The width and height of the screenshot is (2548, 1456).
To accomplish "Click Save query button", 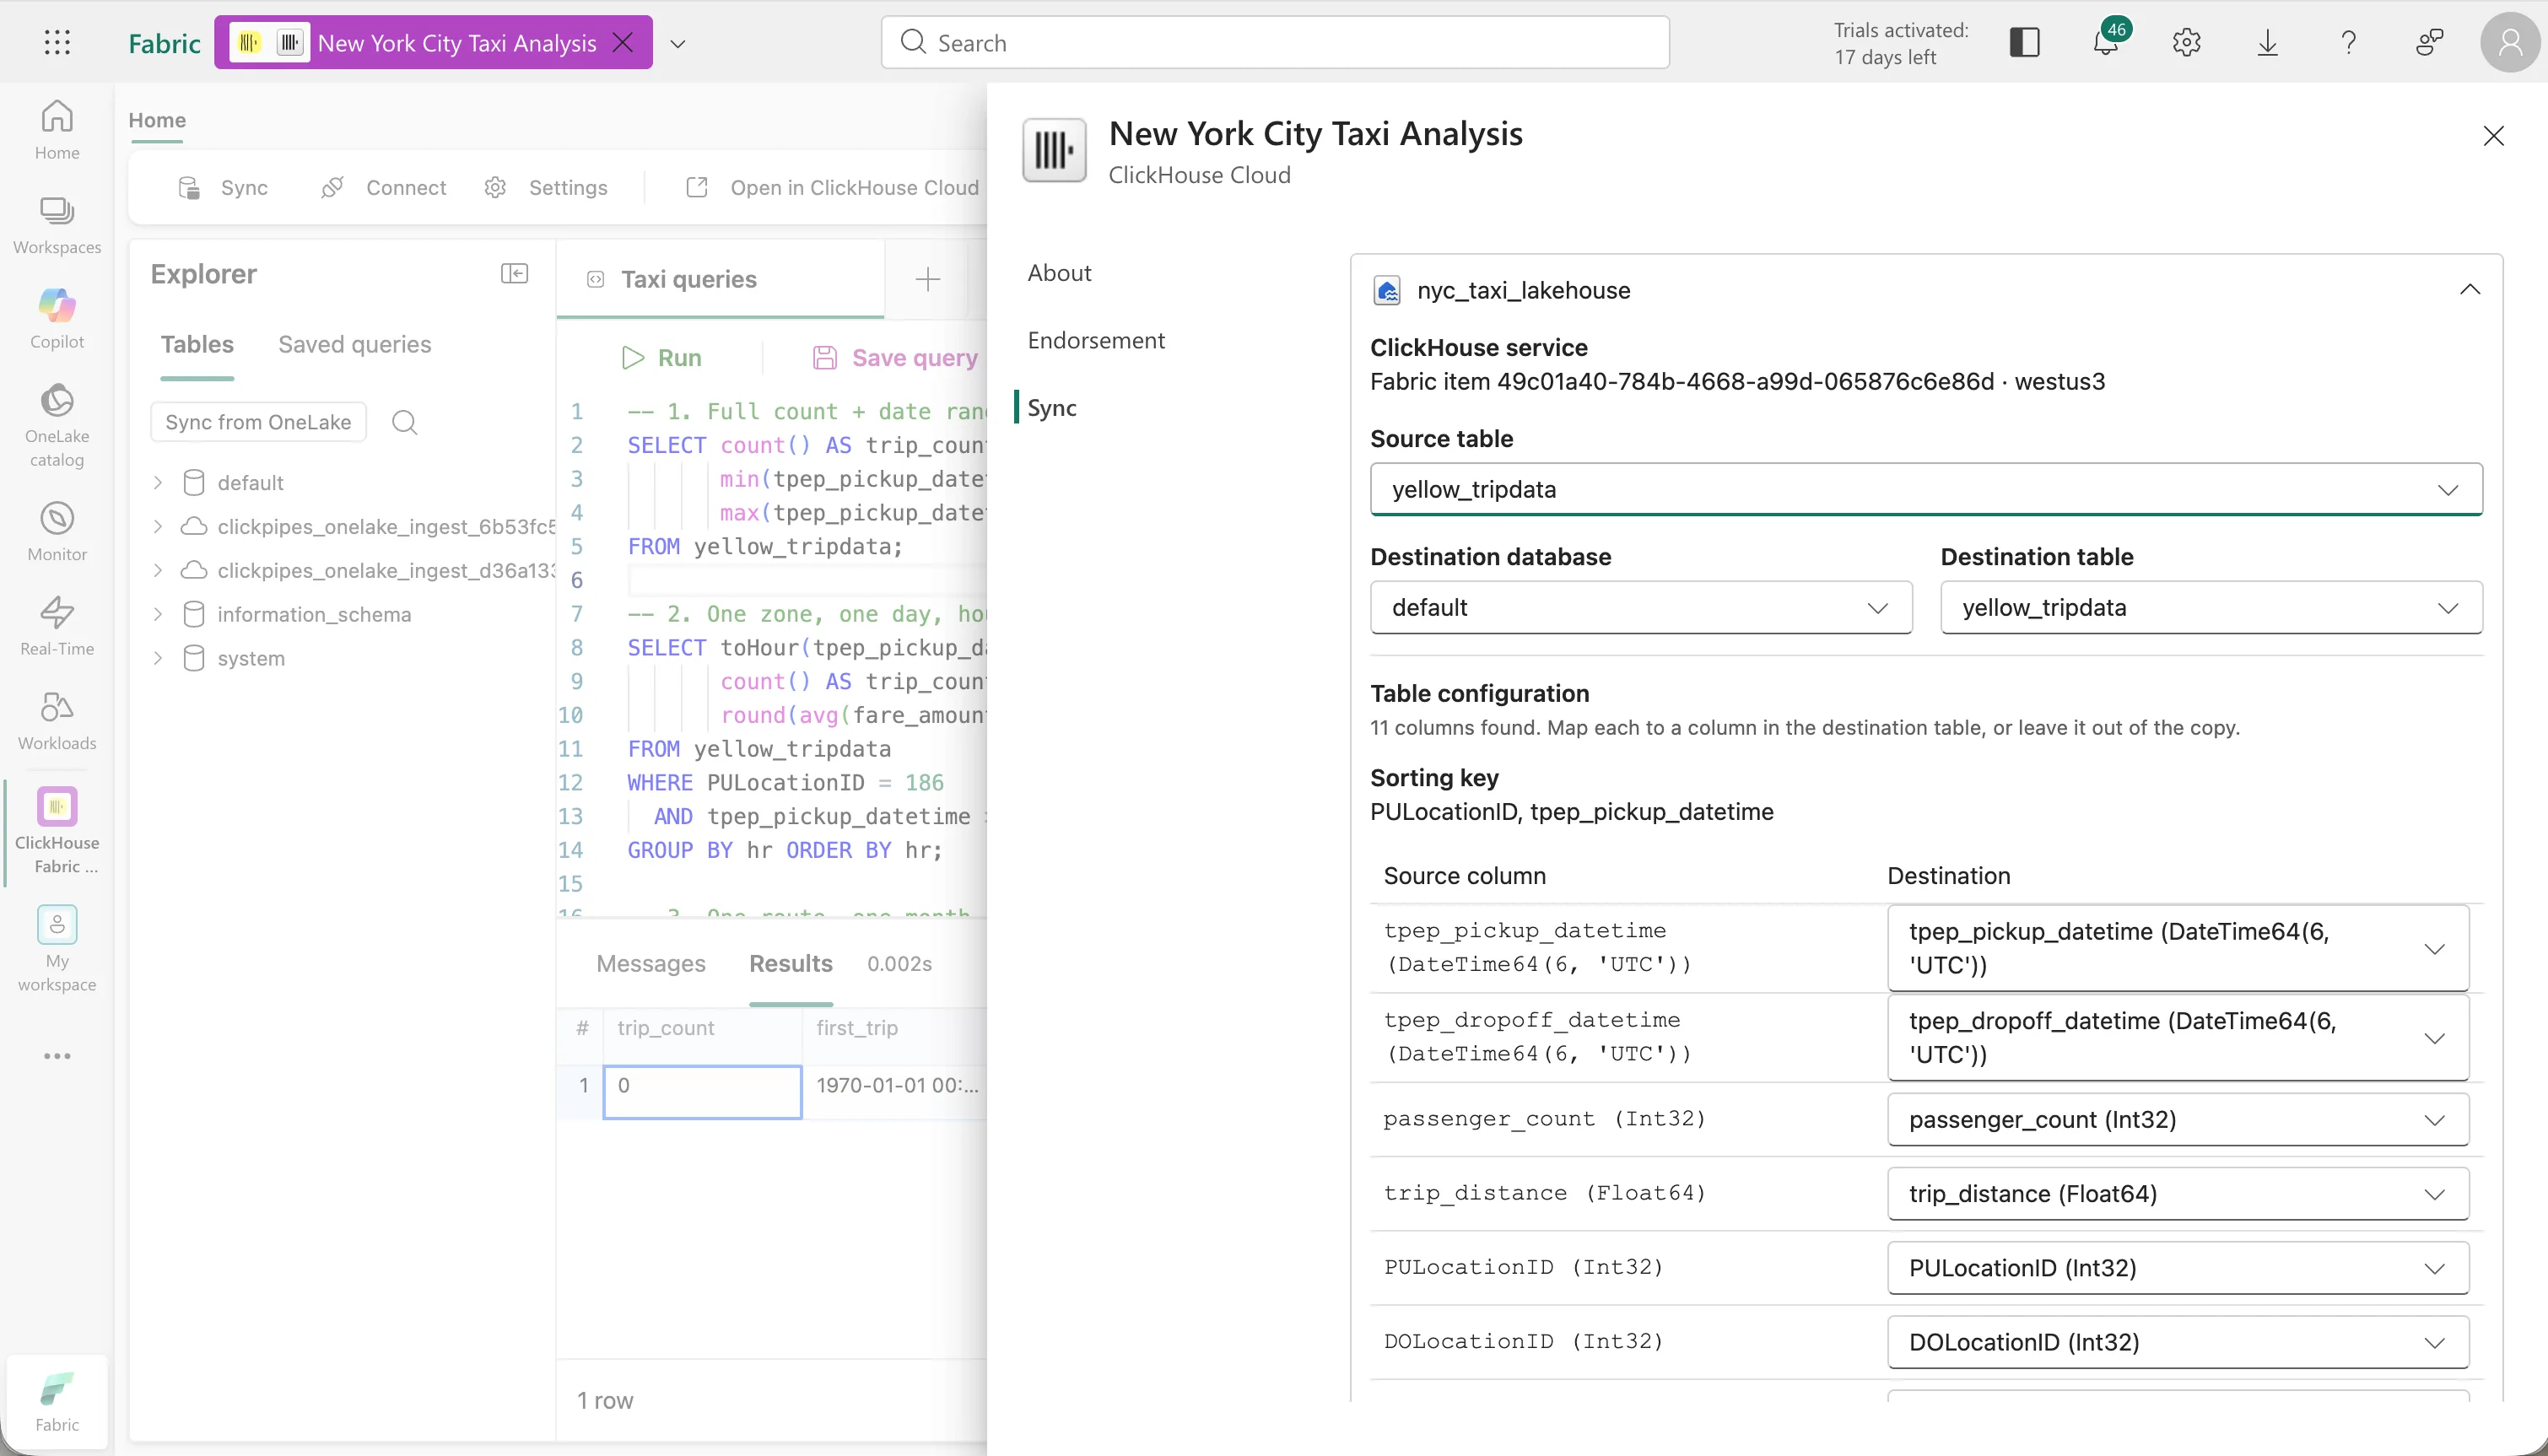I will (x=895, y=358).
